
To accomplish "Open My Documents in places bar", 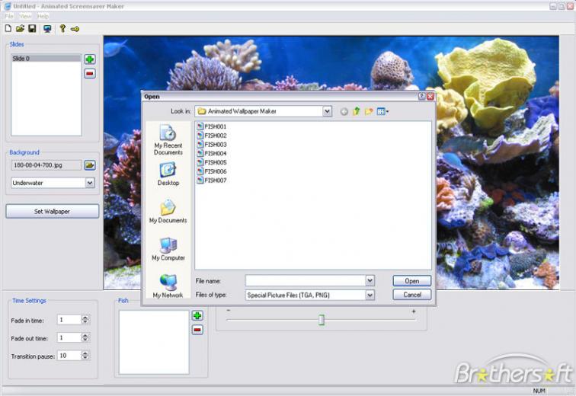I will tap(168, 212).
